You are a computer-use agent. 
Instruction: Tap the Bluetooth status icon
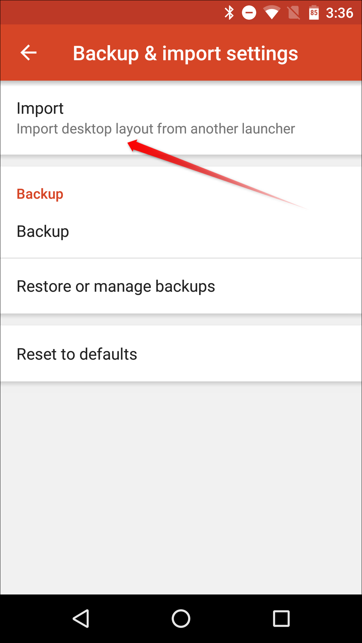(229, 13)
